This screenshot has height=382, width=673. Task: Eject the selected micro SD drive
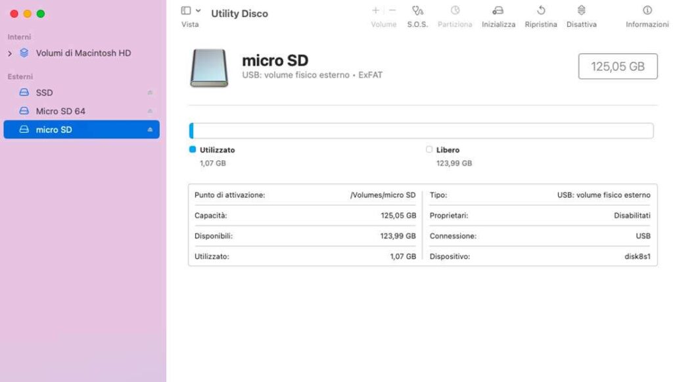click(x=150, y=130)
